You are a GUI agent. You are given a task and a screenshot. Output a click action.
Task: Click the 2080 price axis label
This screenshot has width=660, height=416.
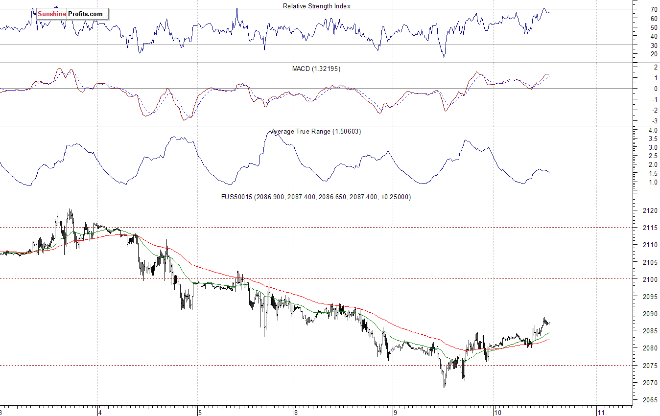tap(651, 348)
